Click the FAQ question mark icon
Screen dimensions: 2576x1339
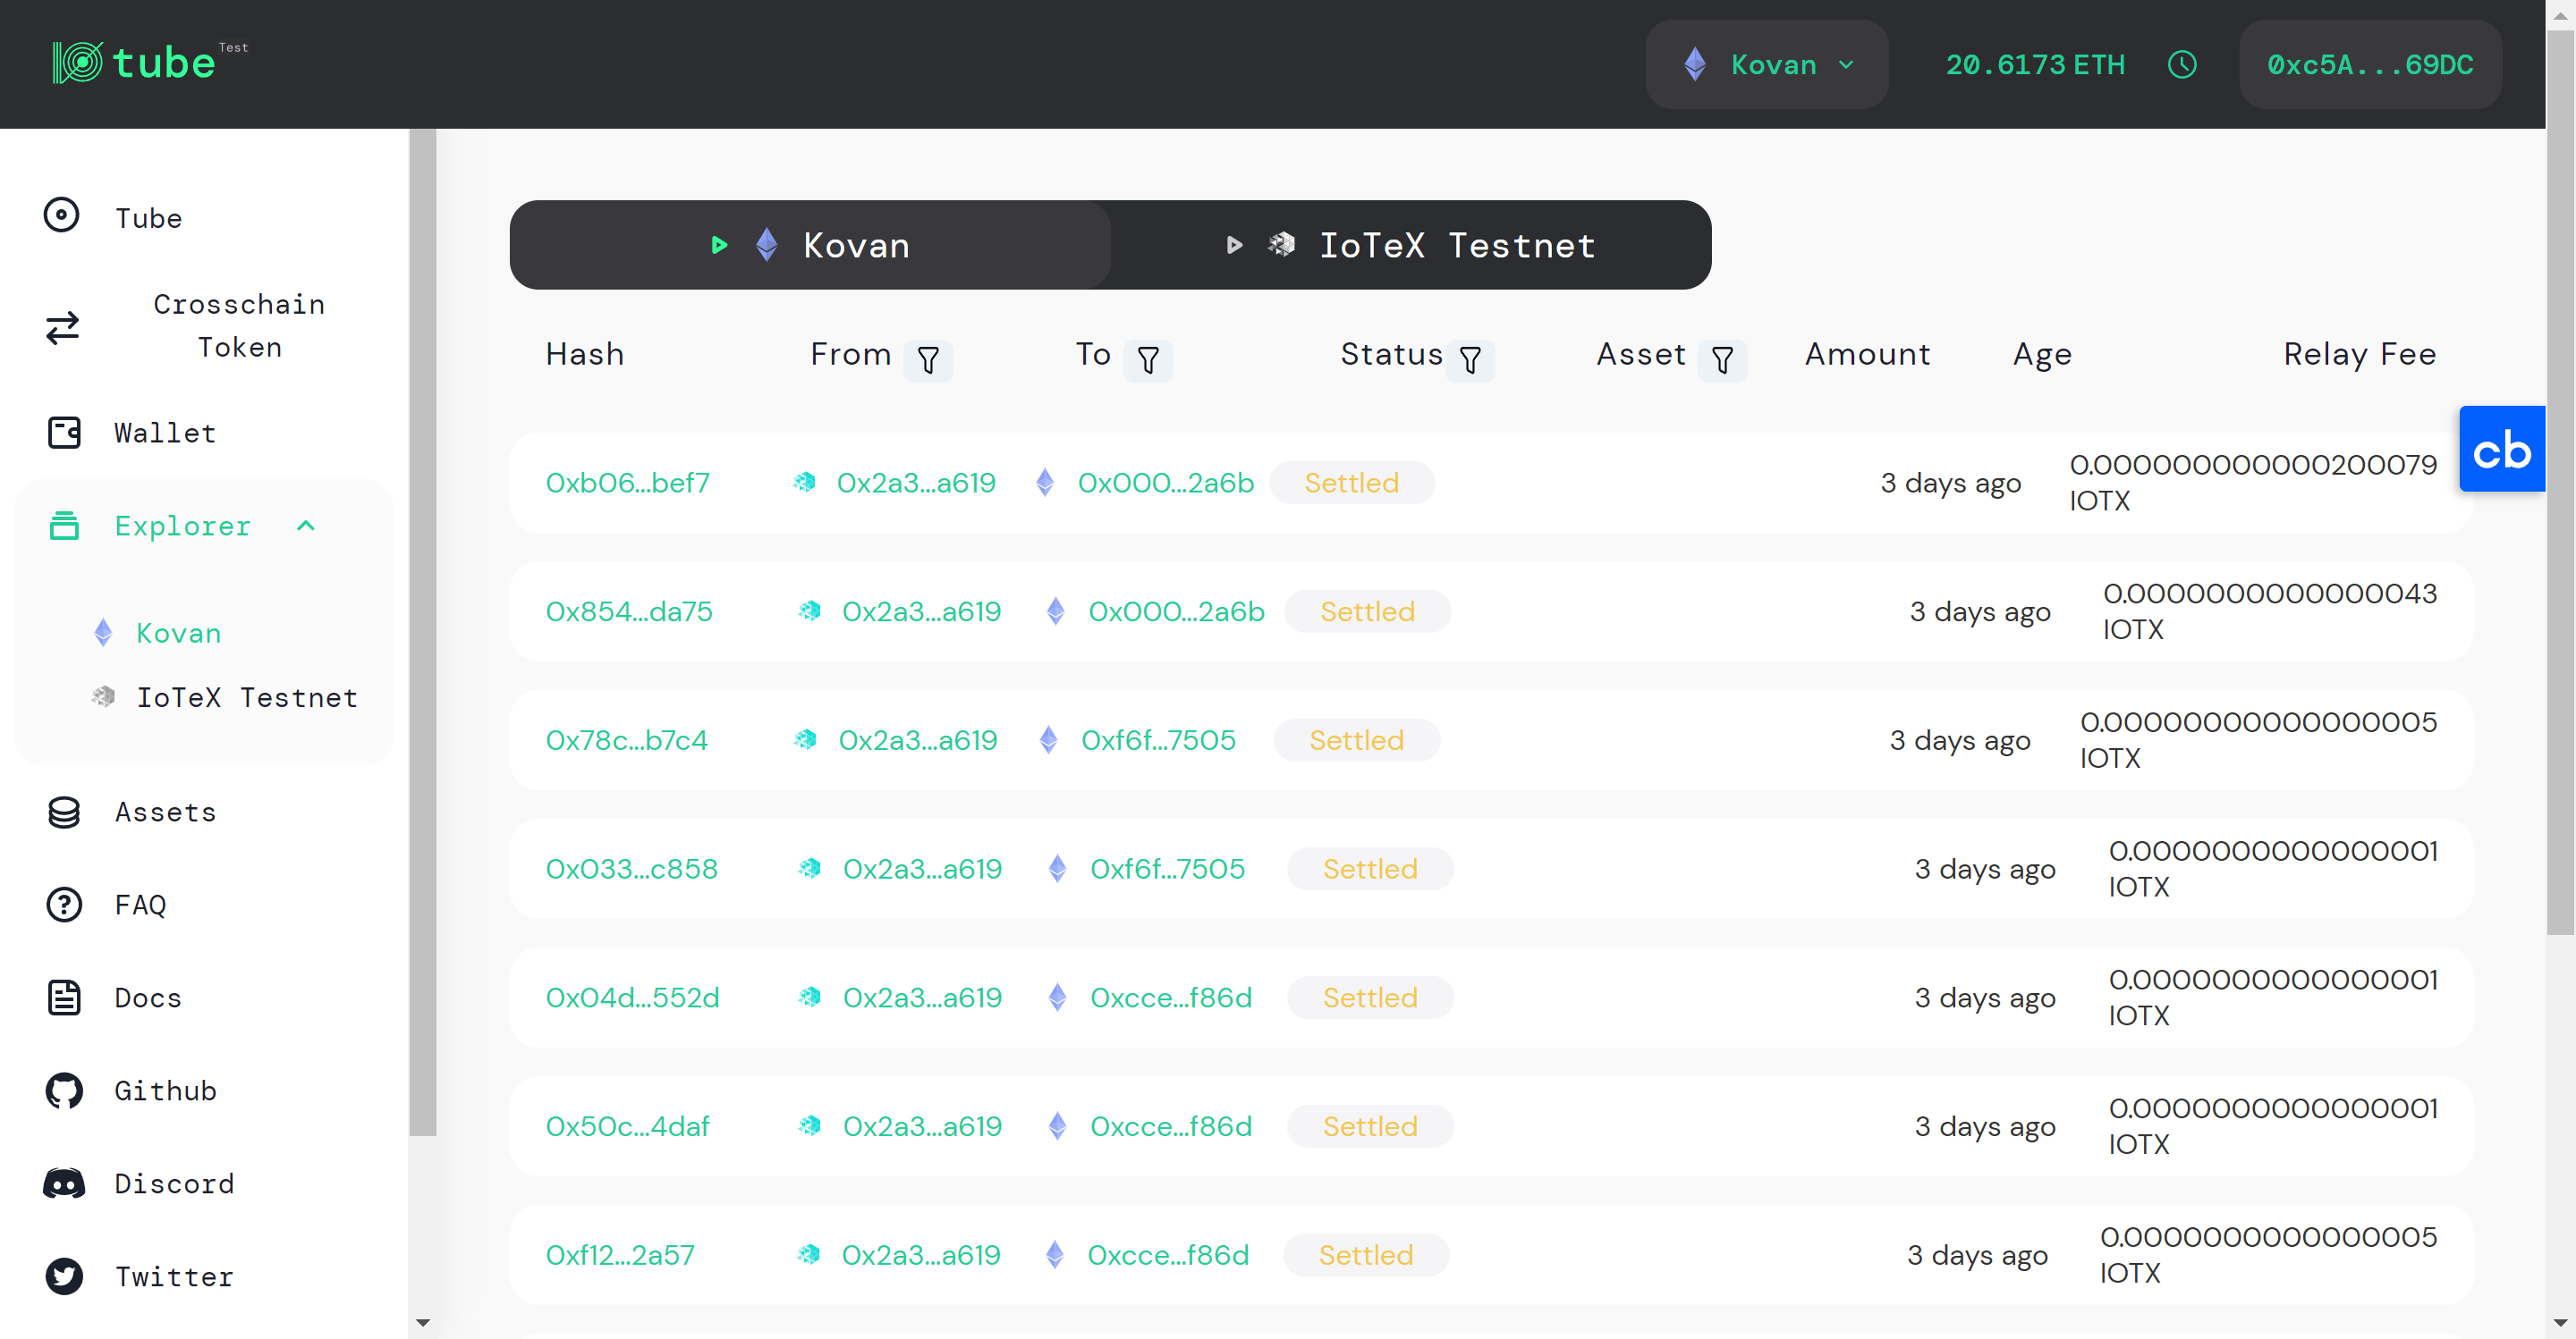coord(64,905)
